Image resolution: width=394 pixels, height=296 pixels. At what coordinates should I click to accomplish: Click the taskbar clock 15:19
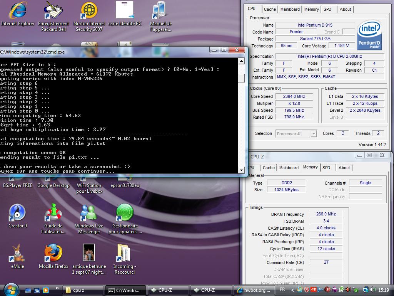pos(384,290)
